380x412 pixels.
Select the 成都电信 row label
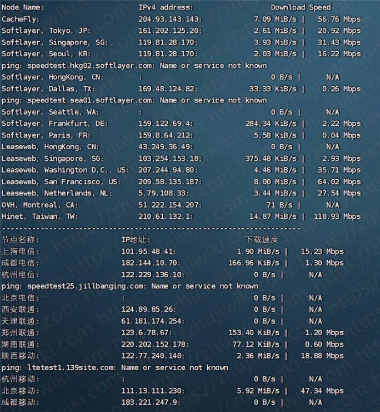(21, 263)
